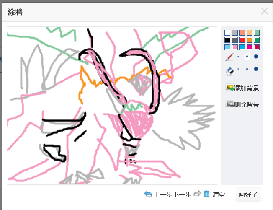Choose the medium eraser size dot
The height and width of the screenshot is (210, 273).
click(247, 69)
